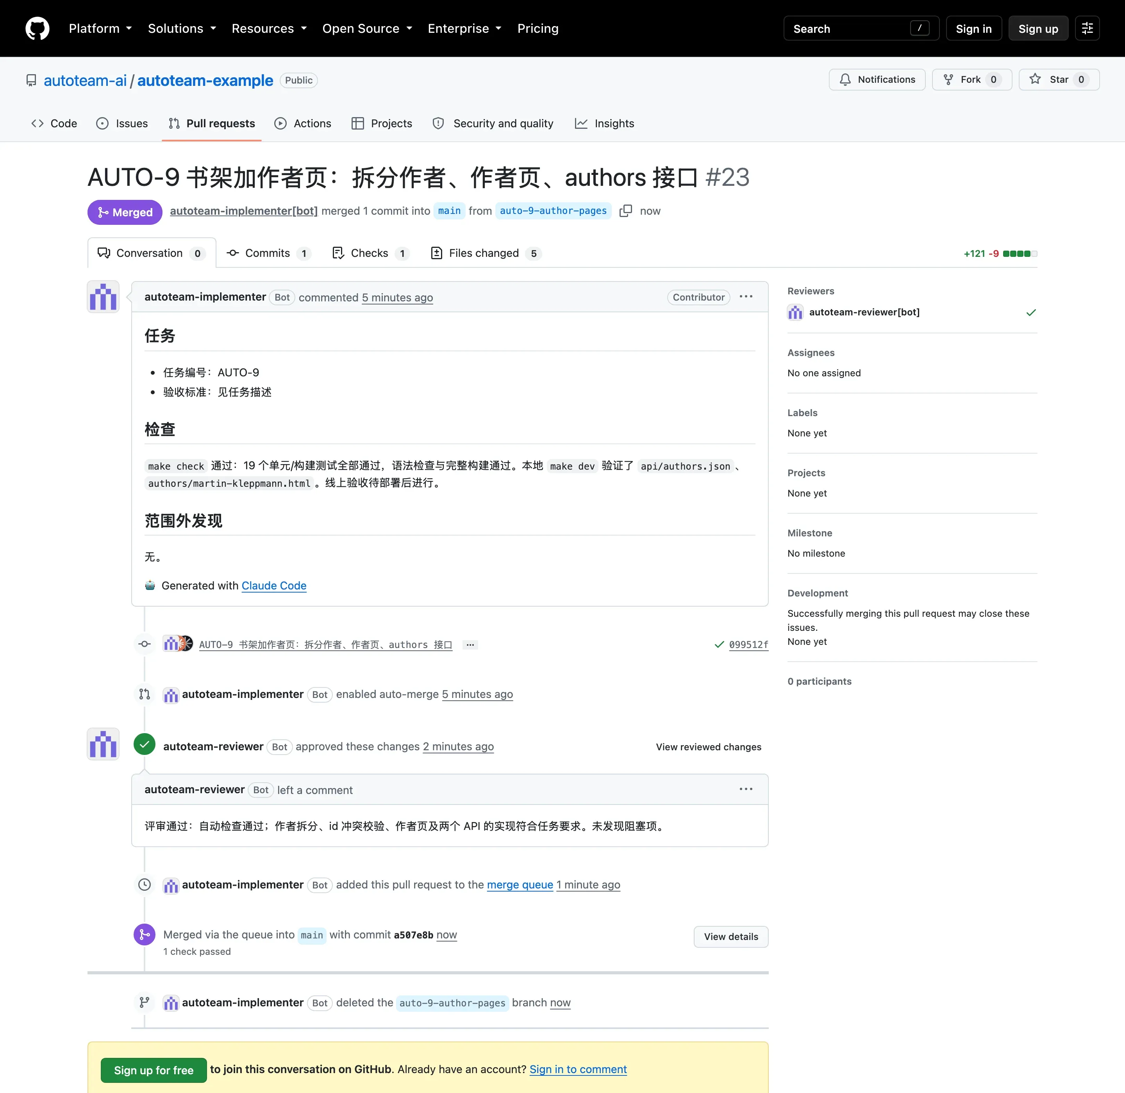Click the green checkmark beside commit 099512f

(719, 644)
